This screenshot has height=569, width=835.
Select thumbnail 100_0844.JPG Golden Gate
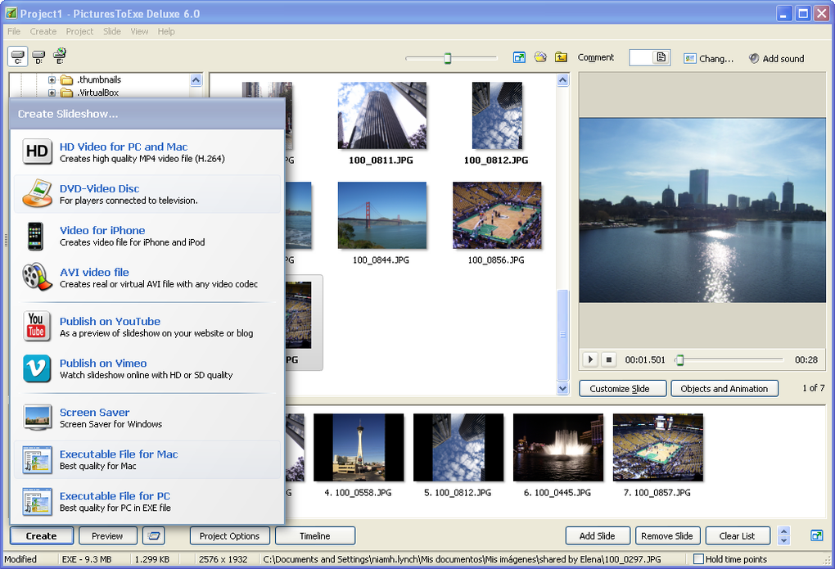tap(381, 215)
